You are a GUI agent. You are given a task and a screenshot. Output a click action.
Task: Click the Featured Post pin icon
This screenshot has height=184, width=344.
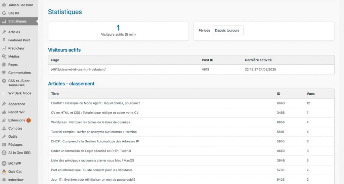(x=4, y=40)
